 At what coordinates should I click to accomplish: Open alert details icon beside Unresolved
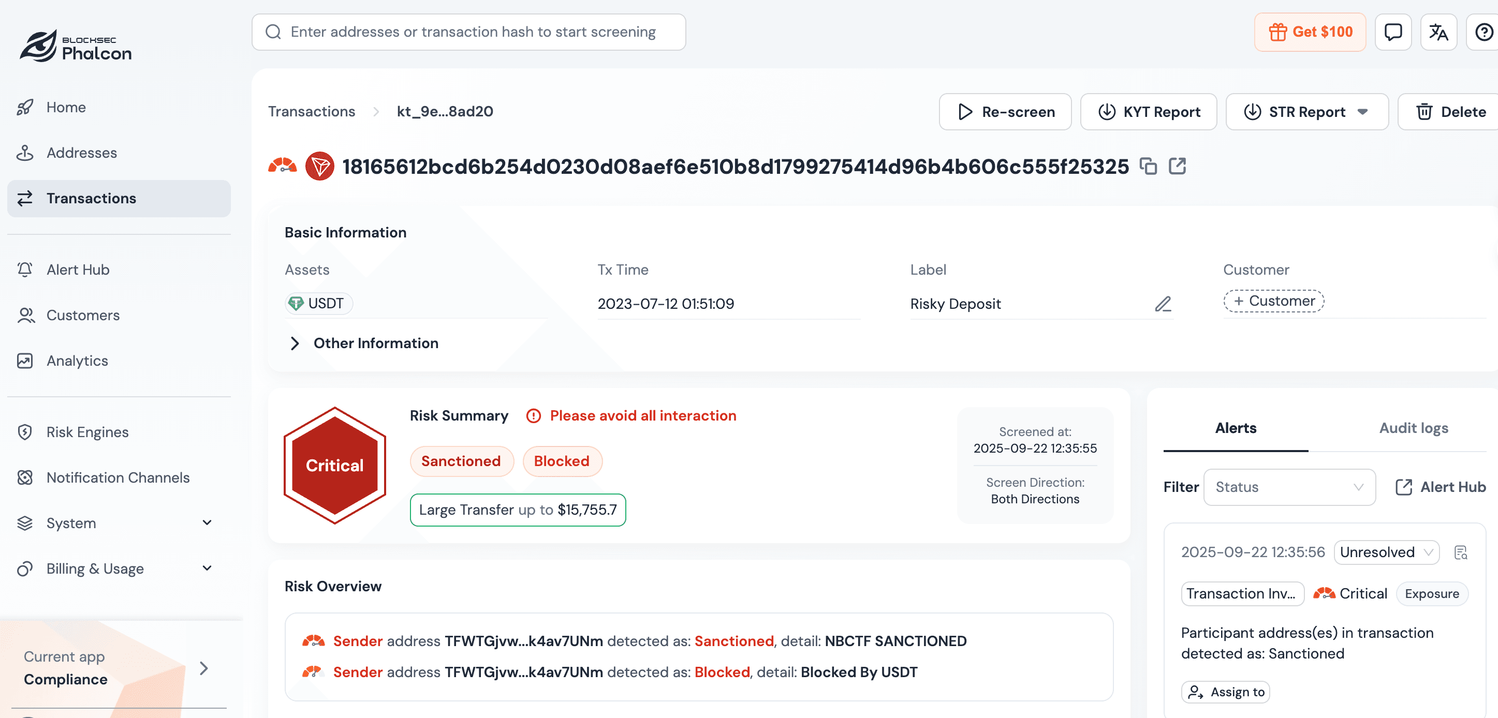click(1461, 552)
